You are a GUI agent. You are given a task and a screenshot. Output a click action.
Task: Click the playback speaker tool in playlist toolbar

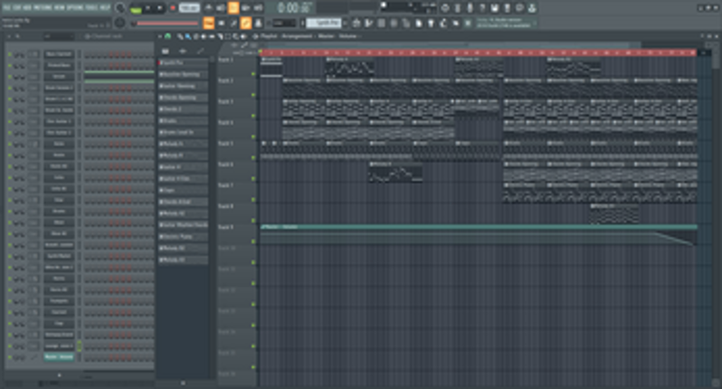(243, 36)
